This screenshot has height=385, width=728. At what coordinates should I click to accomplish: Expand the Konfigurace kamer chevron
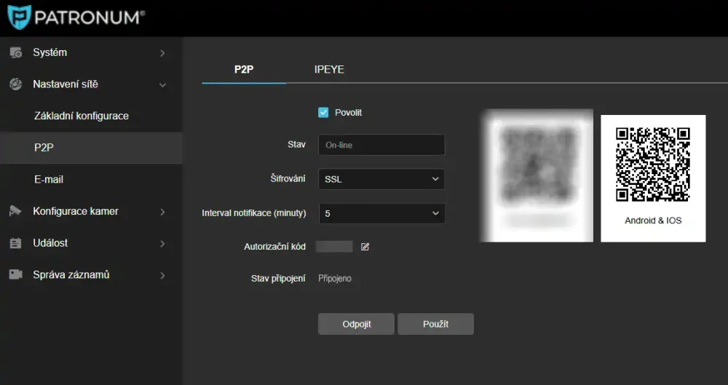[x=162, y=212]
